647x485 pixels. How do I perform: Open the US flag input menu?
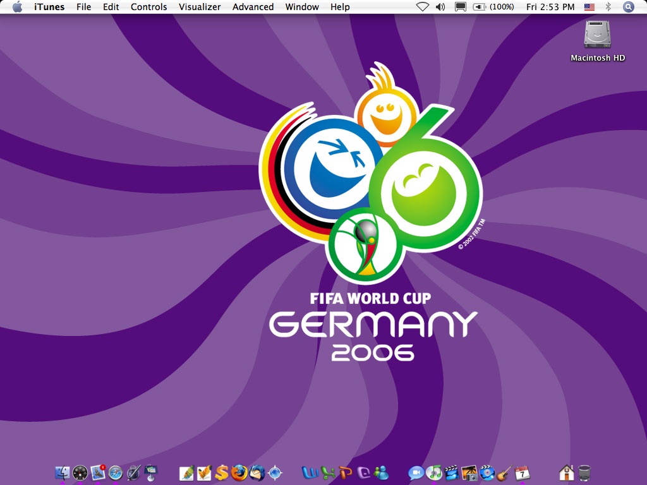coord(590,6)
